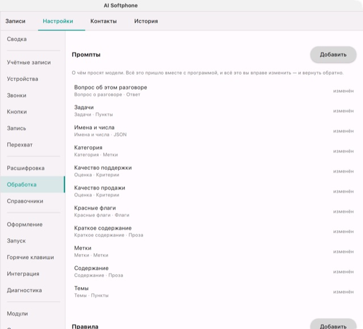Click изменён status on Задачи row
Screen dimensions: 363x329
pos(343,111)
